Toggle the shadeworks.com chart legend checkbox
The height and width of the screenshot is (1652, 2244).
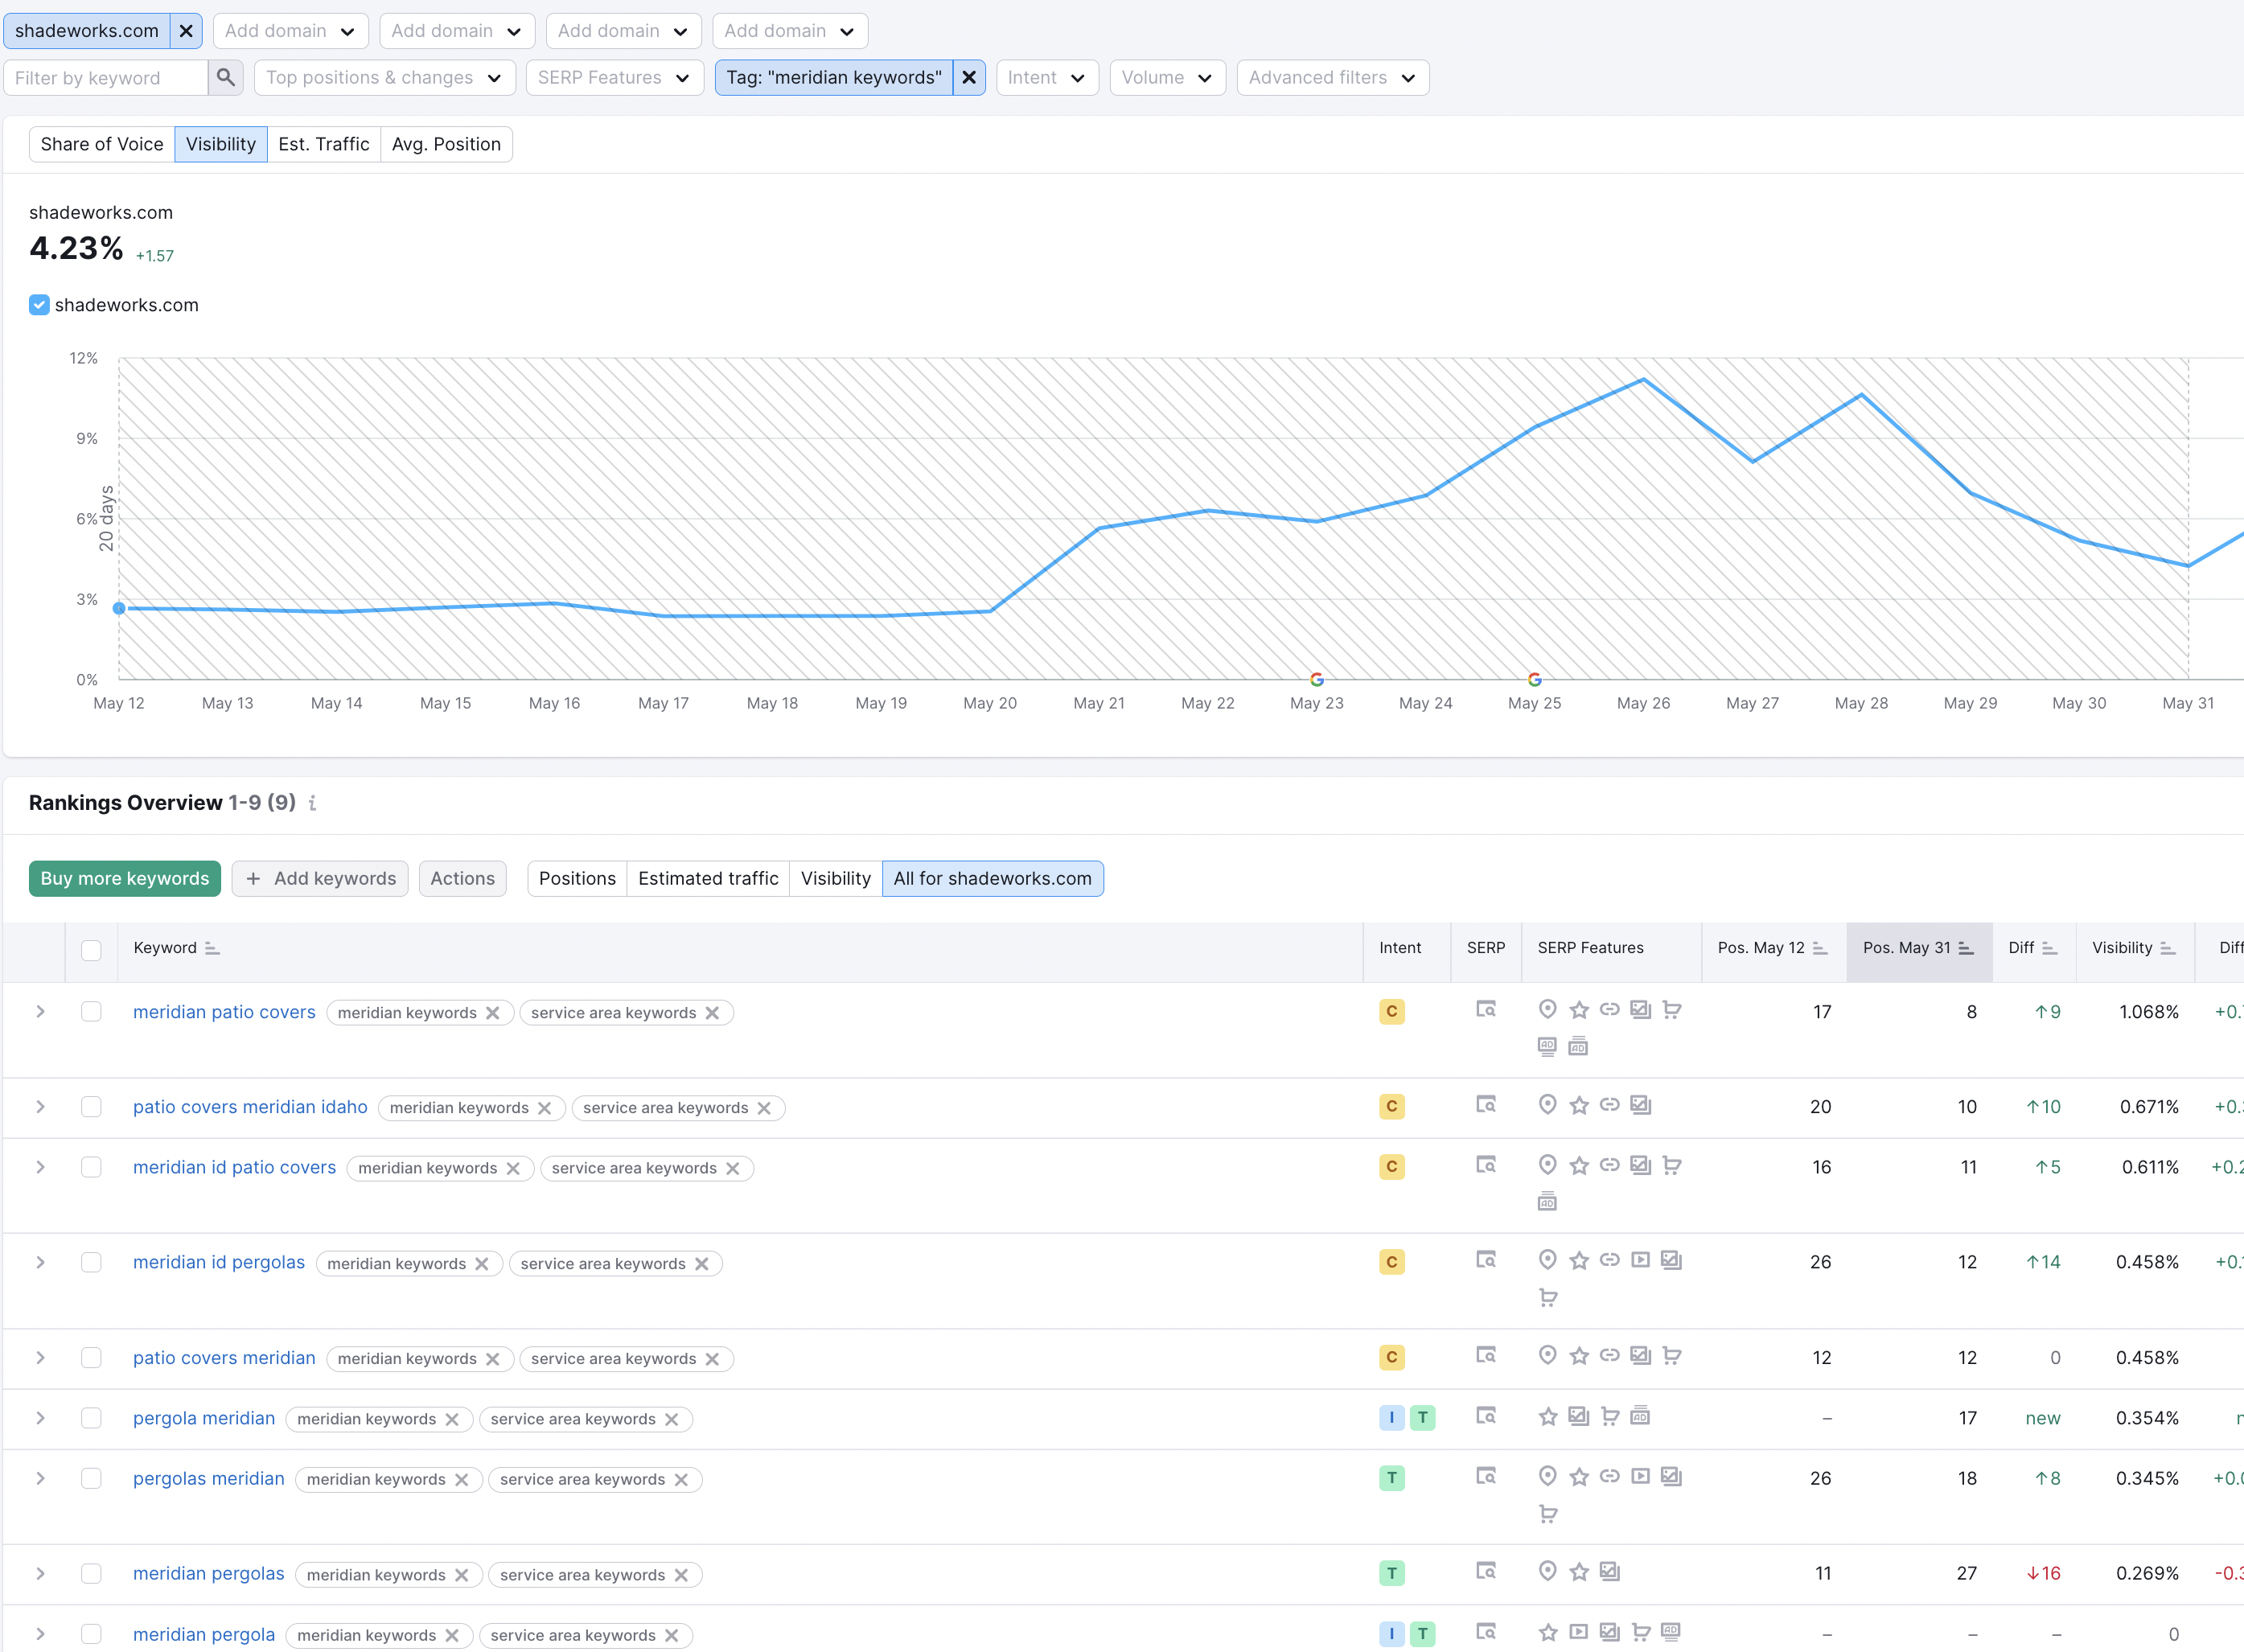pyautogui.click(x=39, y=305)
